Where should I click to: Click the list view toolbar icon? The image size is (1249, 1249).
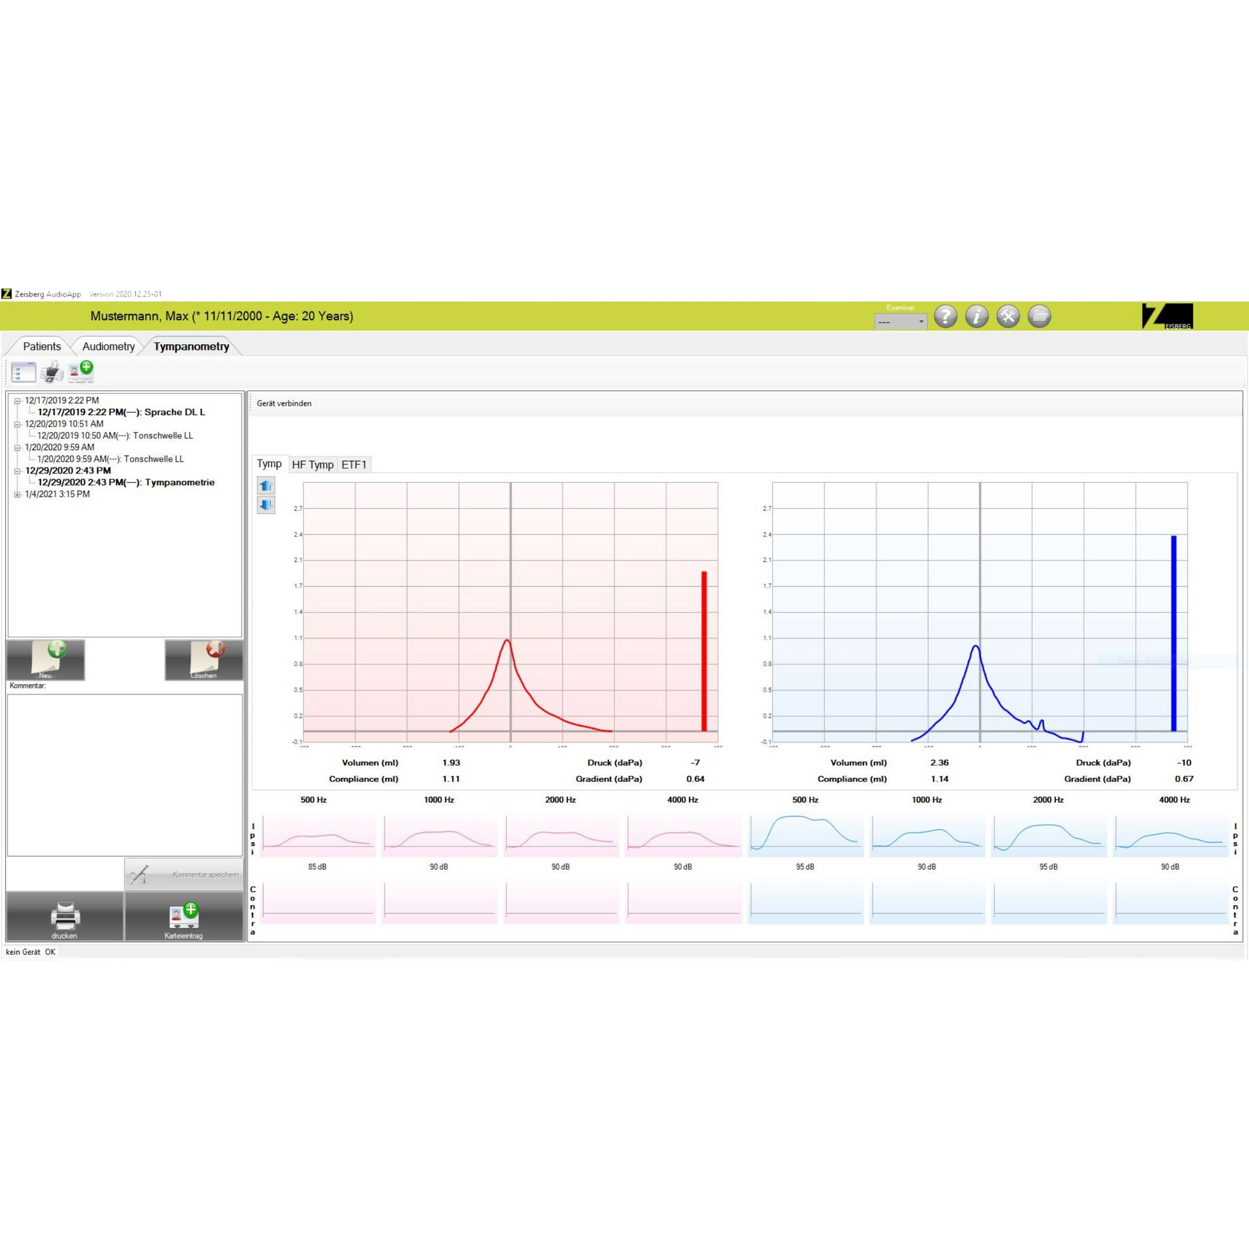pyautogui.click(x=23, y=372)
